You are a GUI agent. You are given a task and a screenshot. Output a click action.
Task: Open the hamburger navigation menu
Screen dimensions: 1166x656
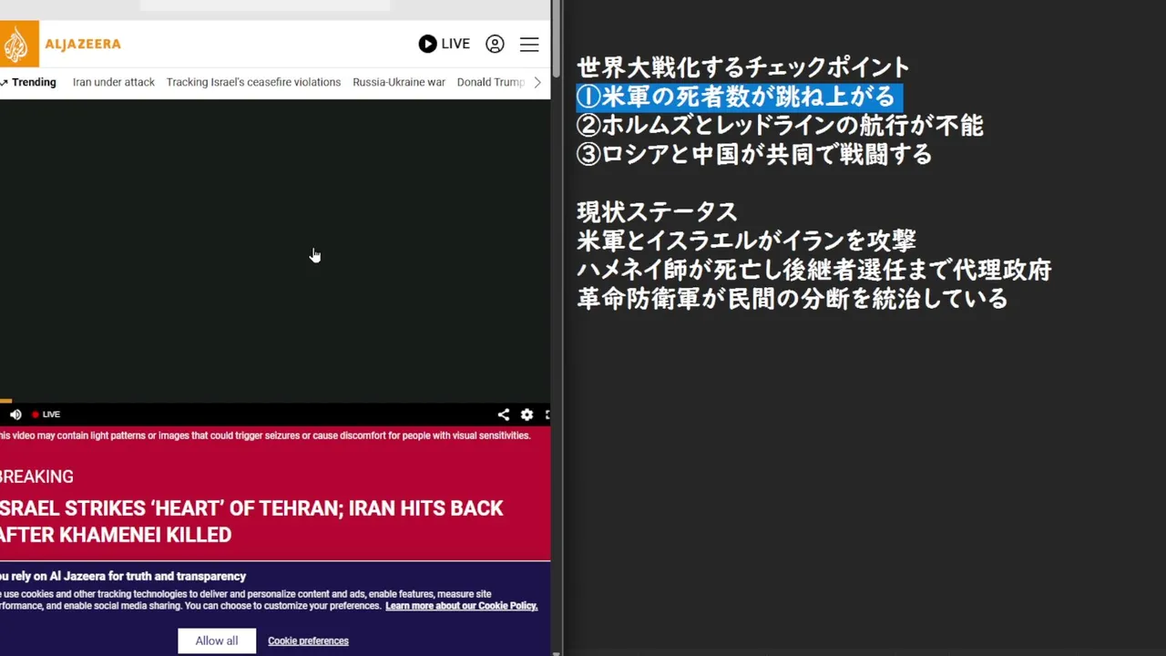[x=529, y=44]
